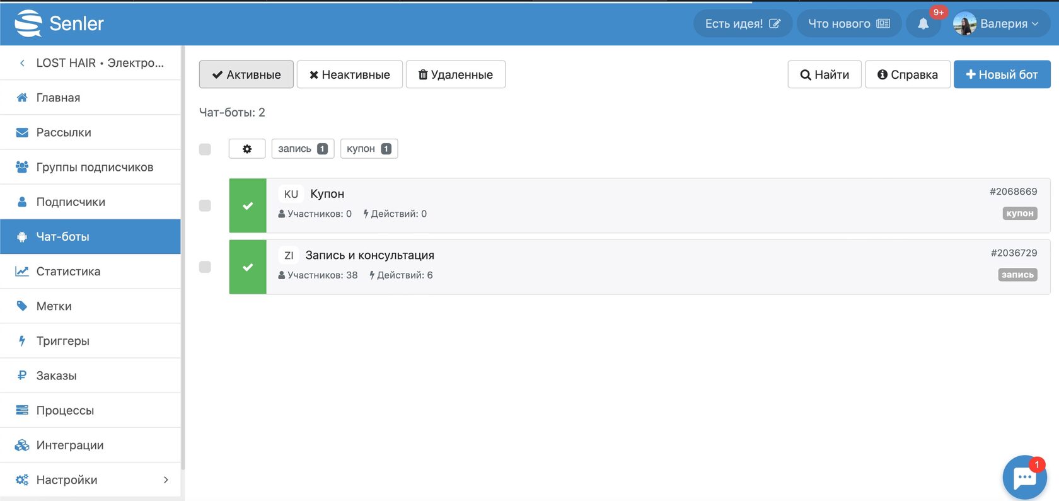
Task: Click the купон label on bot #2068669
Action: click(x=1020, y=214)
